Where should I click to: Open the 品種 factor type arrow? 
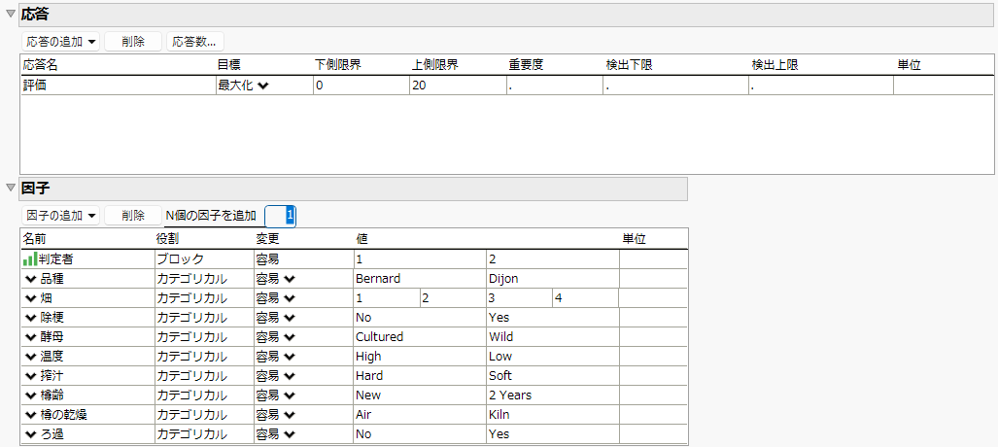30,279
